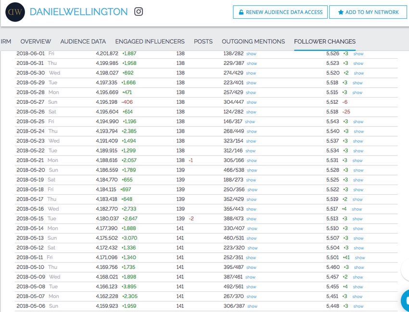
Task: Click the DANIELWELLINGTON profile name heading
Action: [78, 12]
